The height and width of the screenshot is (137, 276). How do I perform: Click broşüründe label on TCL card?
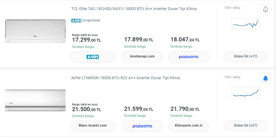click(x=91, y=20)
